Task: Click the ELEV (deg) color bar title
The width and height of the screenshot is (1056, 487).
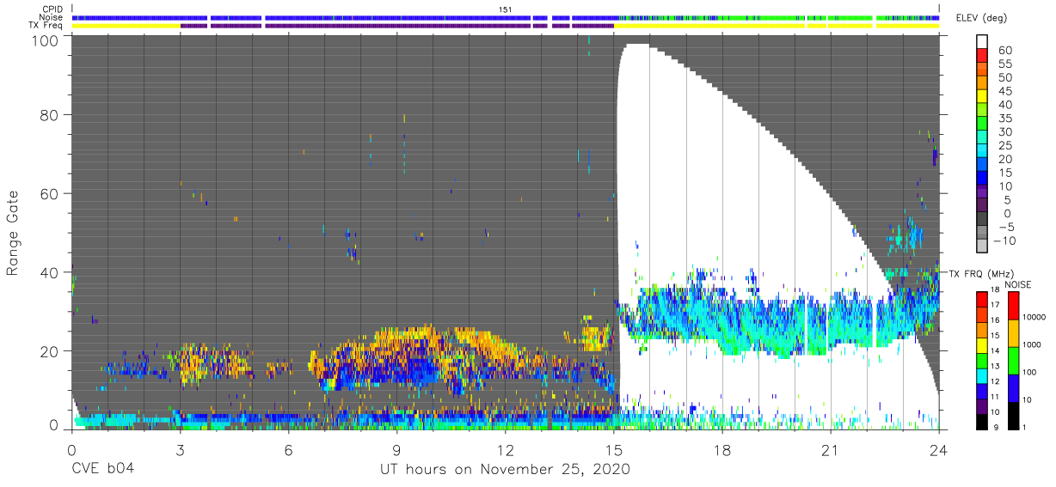Action: pyautogui.click(x=981, y=17)
